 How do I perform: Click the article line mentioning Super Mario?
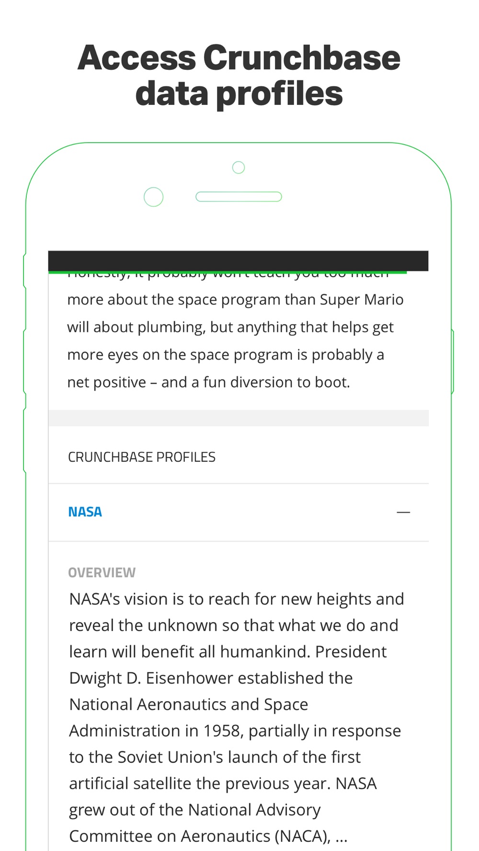coord(235,300)
